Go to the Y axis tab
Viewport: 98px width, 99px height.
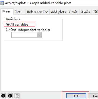(73, 12)
